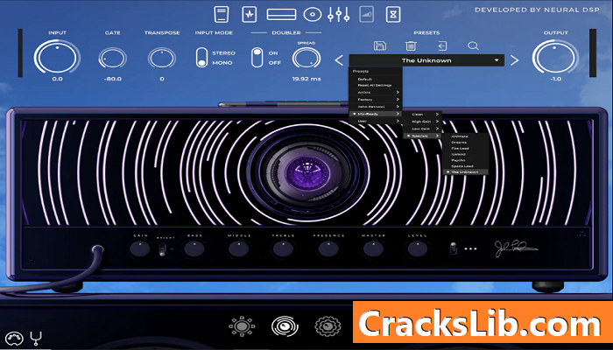The image size is (613, 350).
Task: Search presets with the magnifier icon
Action: click(473, 45)
